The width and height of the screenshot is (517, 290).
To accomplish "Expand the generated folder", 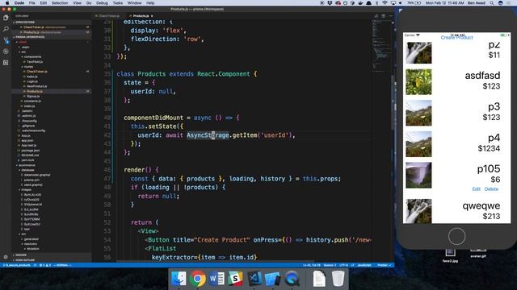I will (31, 239).
